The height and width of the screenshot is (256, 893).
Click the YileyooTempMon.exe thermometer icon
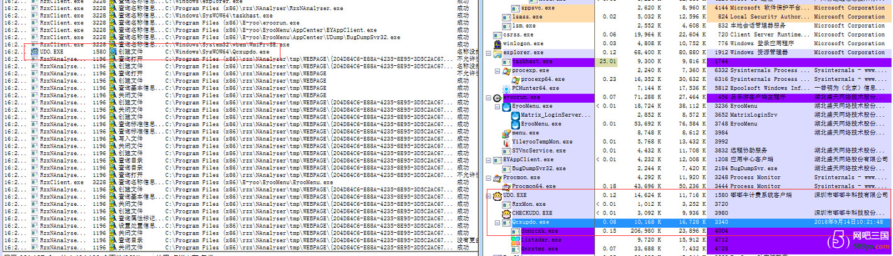[x=506, y=142]
